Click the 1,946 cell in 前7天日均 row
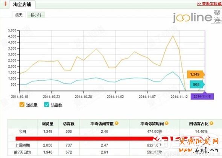Image resolution: width=222 pixels, height=158 pixels. point(48,152)
